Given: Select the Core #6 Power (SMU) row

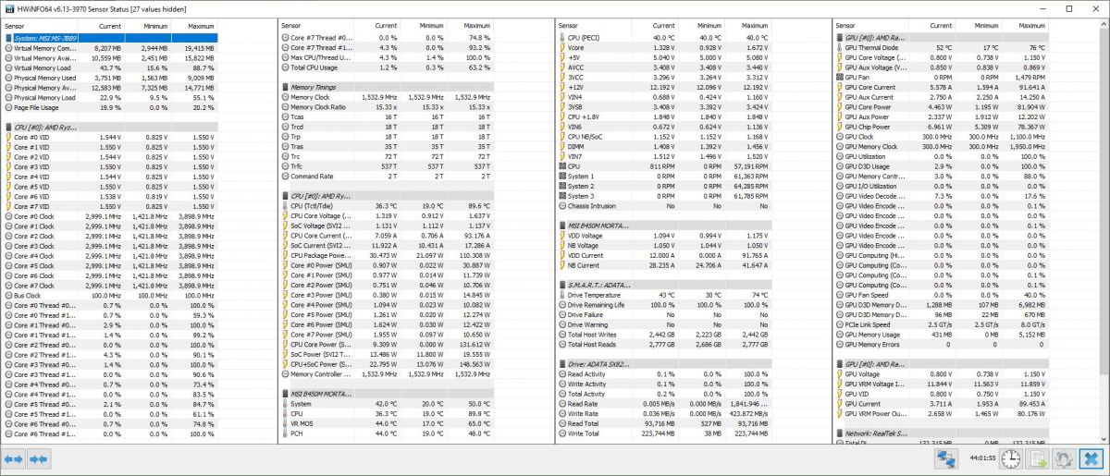Looking at the screenshot, I should click(388, 324).
